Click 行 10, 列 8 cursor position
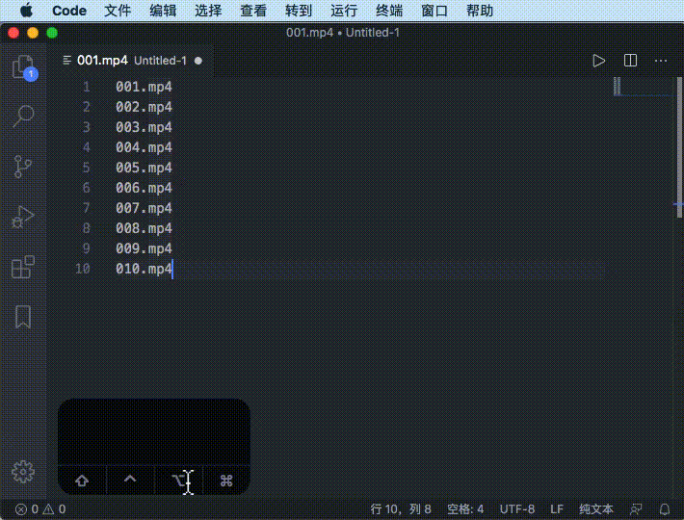This screenshot has height=520, width=684. point(401,509)
